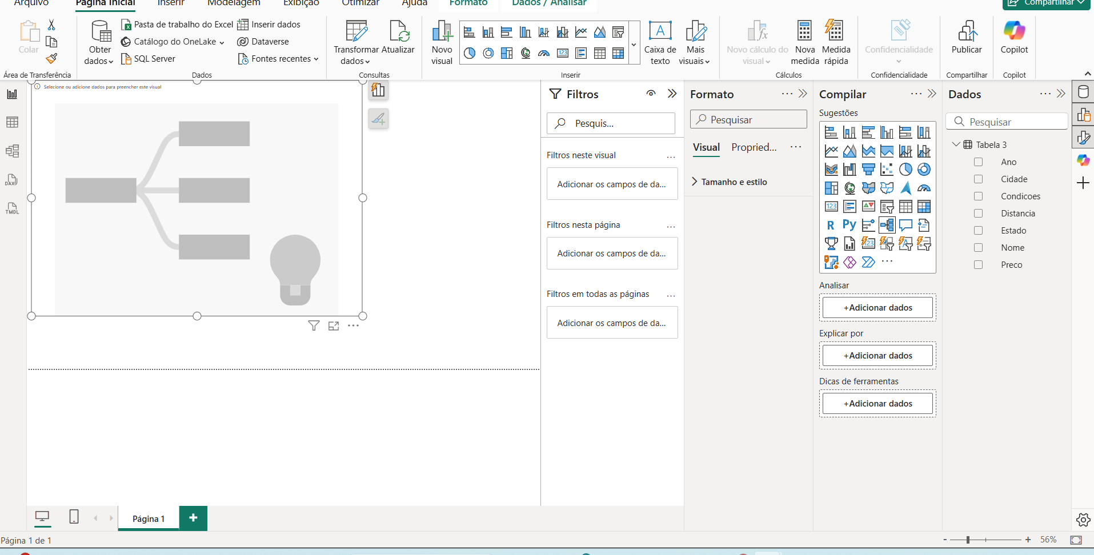This screenshot has height=555, width=1094.
Task: Add data under Analisar
Action: click(877, 308)
